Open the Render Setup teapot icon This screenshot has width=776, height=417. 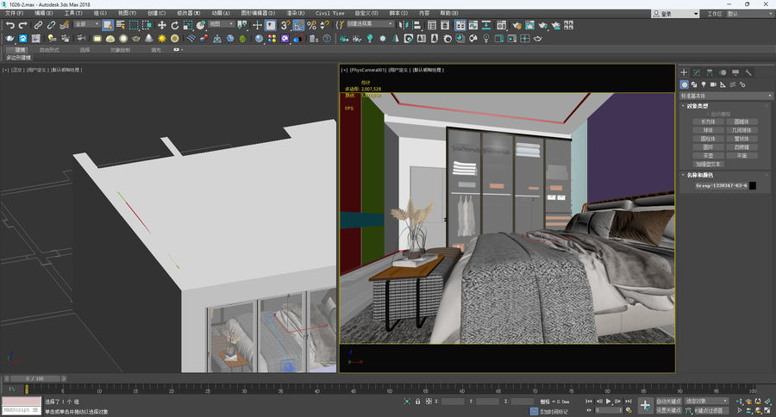tap(517, 25)
